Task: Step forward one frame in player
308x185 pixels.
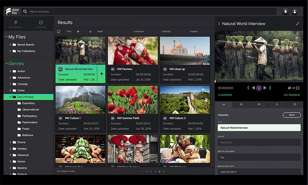Action: (x=264, y=88)
